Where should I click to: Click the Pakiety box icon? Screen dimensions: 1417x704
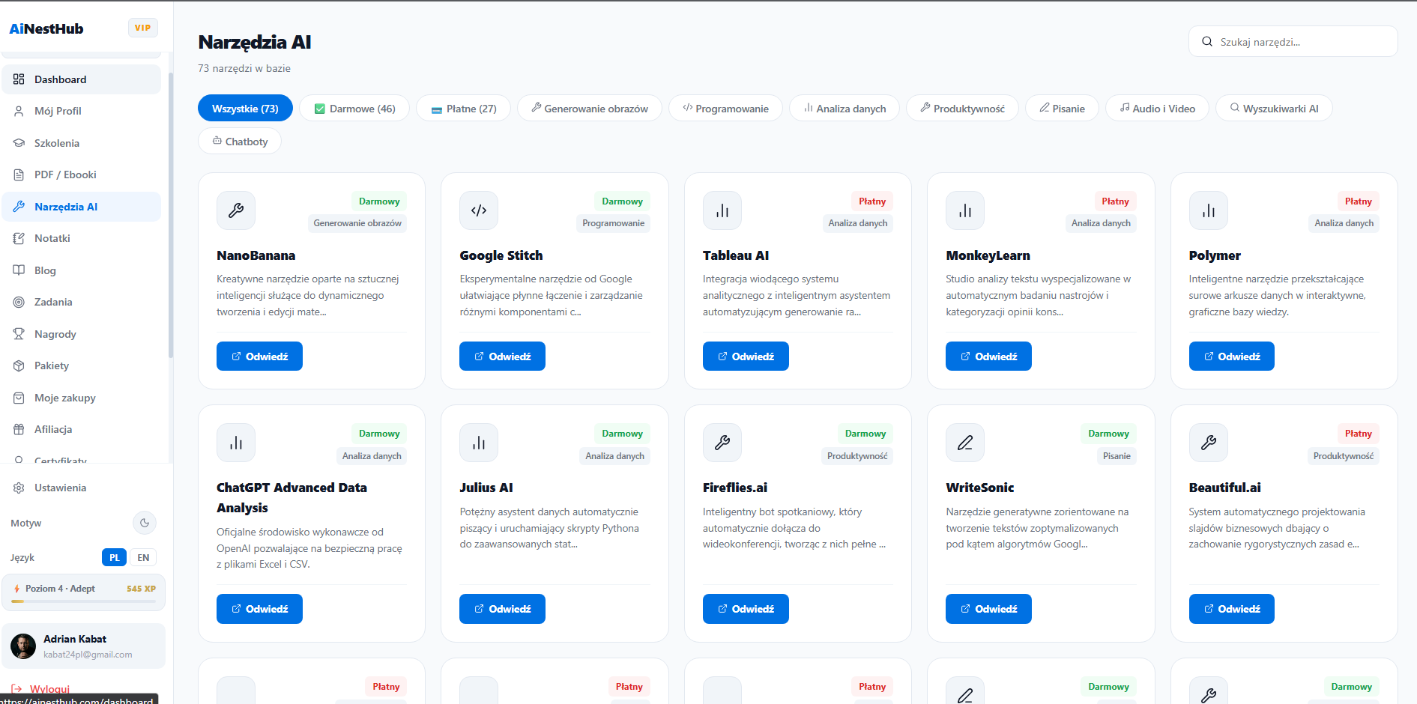(x=19, y=365)
